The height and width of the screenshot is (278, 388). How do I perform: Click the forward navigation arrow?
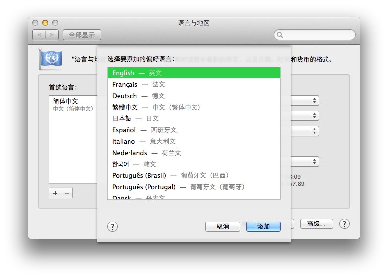[x=52, y=35]
